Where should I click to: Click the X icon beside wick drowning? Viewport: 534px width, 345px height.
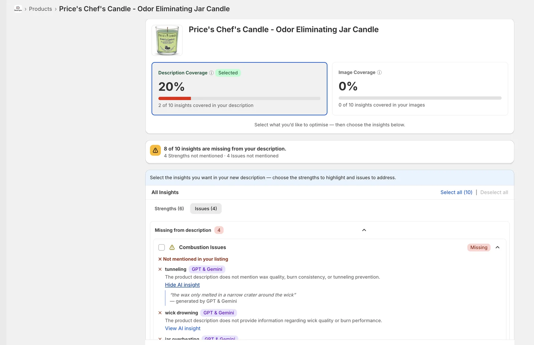[x=160, y=313]
